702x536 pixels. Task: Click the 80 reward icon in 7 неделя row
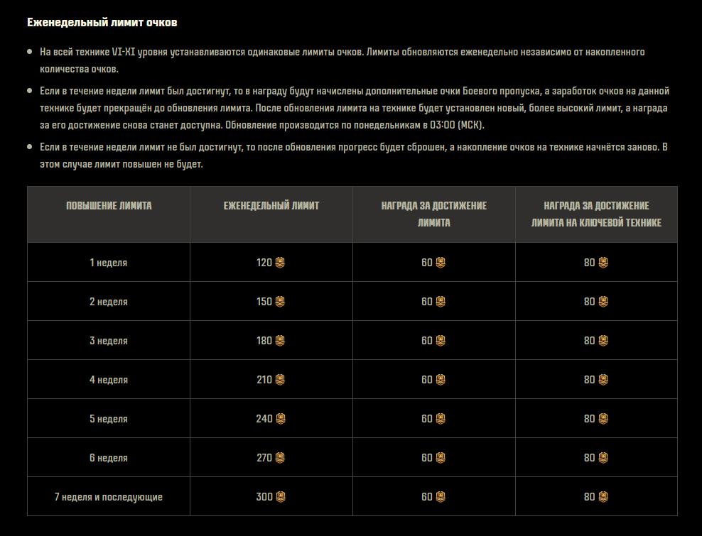point(603,497)
